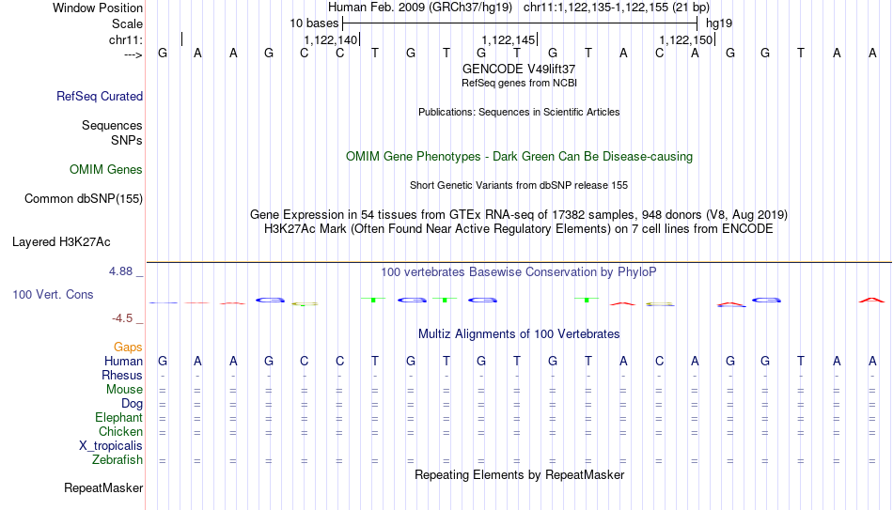Click chr11:1,122,135-1,122,155 (21 bp) position text
This screenshot has width=893, height=510.
click(x=617, y=8)
